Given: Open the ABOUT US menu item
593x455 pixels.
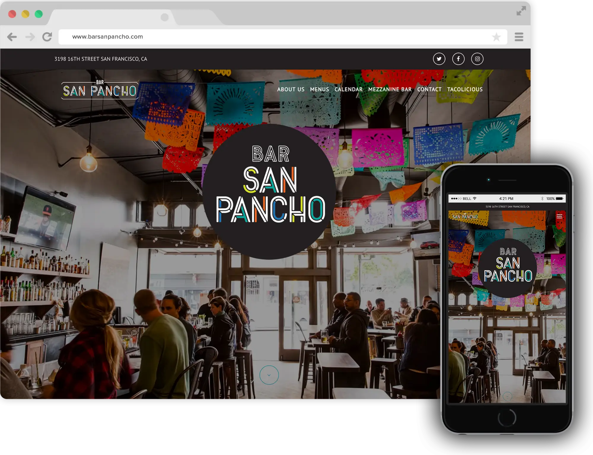Looking at the screenshot, I should click(x=291, y=89).
